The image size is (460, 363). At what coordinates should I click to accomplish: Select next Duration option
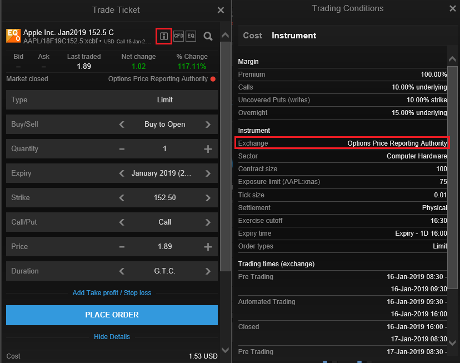coord(208,271)
